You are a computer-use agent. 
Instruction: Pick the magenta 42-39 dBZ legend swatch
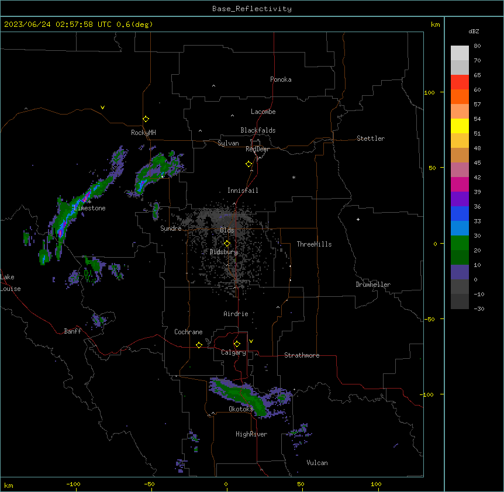pos(460,184)
